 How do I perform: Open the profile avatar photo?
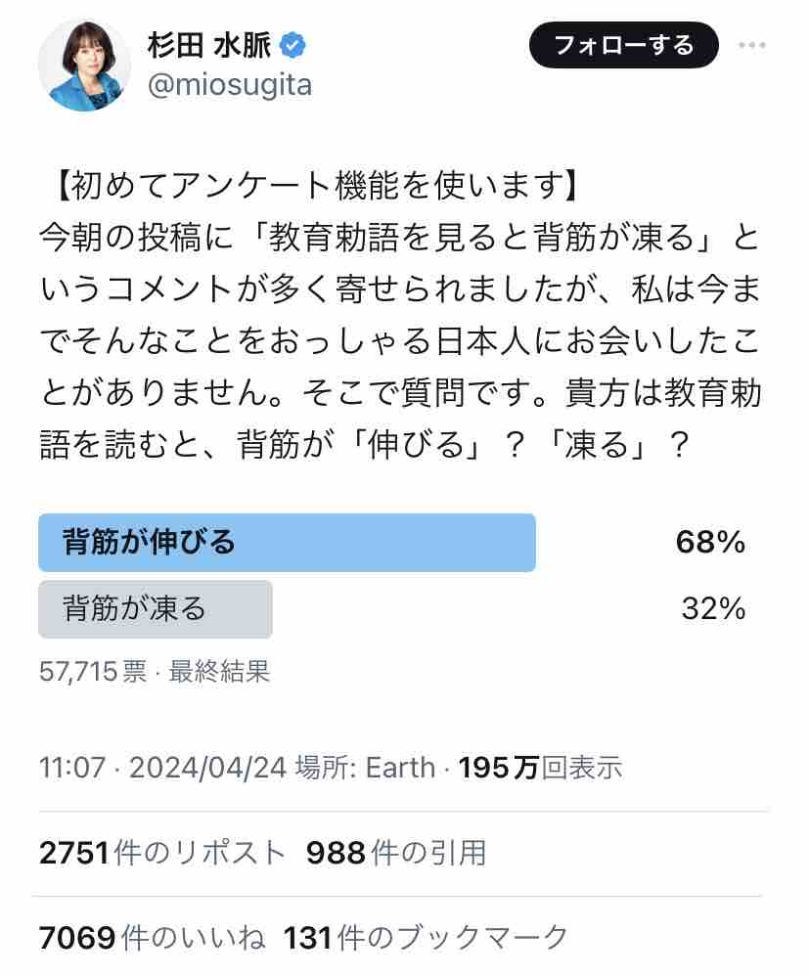(84, 65)
